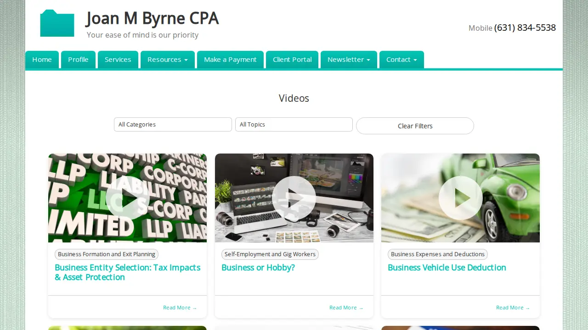Go to the Home tab

[x=42, y=60]
